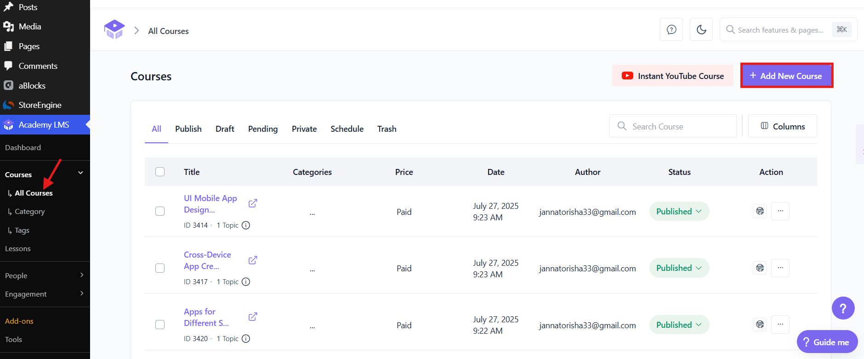Focus the Search Course input field
Viewport: 864px width, 359px height.
(x=673, y=126)
